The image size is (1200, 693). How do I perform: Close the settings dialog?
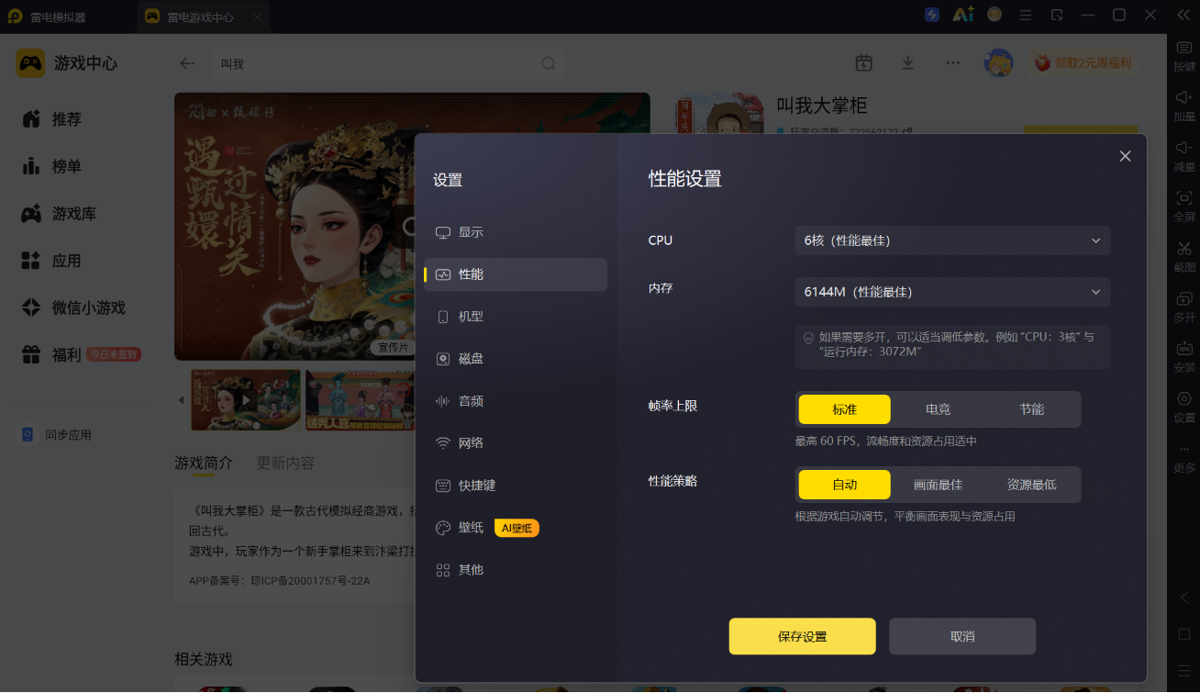pos(1126,156)
